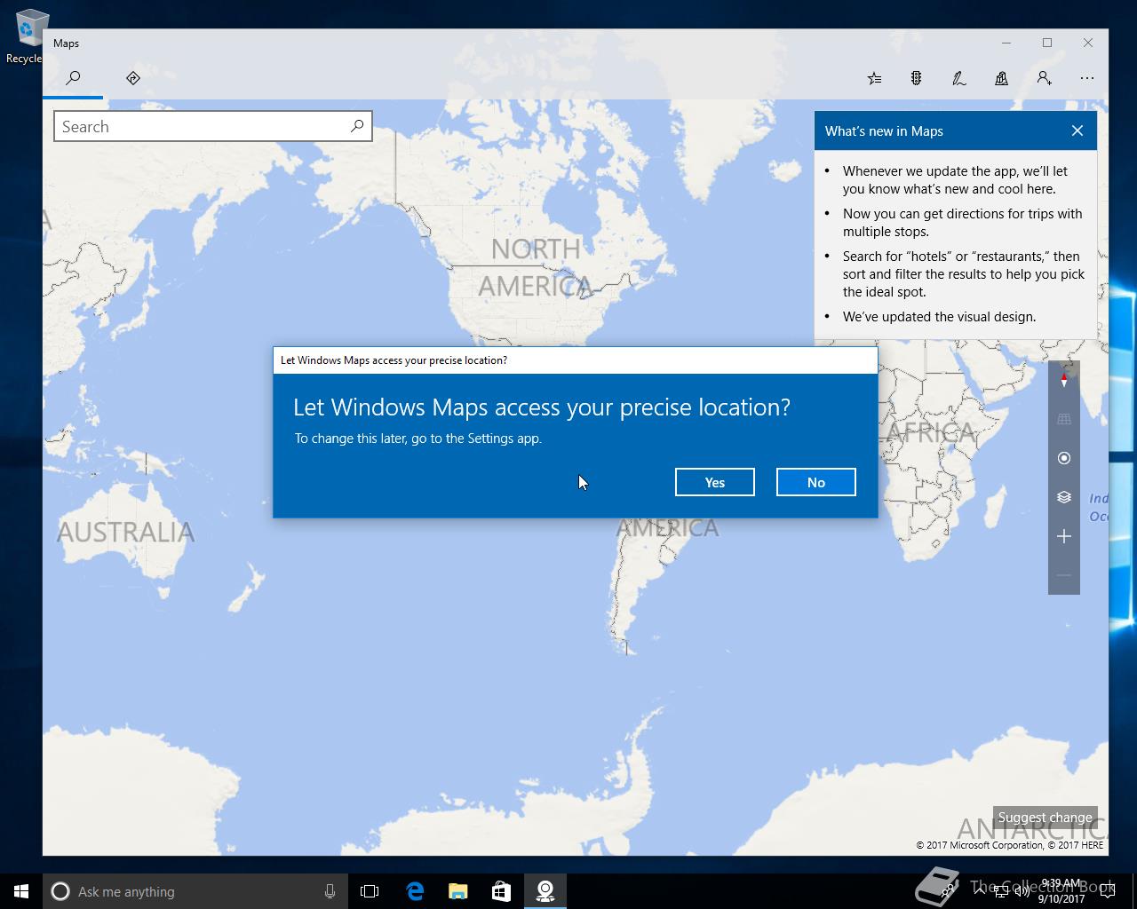This screenshot has width=1137, height=909.
Task: Click the AFRICA map label
Action: [x=931, y=432]
